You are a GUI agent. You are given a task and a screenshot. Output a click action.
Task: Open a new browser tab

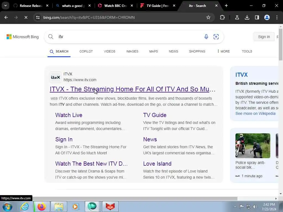point(226,6)
